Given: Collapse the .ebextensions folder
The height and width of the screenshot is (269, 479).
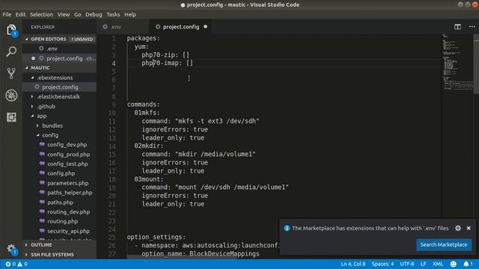Looking at the screenshot, I should point(32,78).
